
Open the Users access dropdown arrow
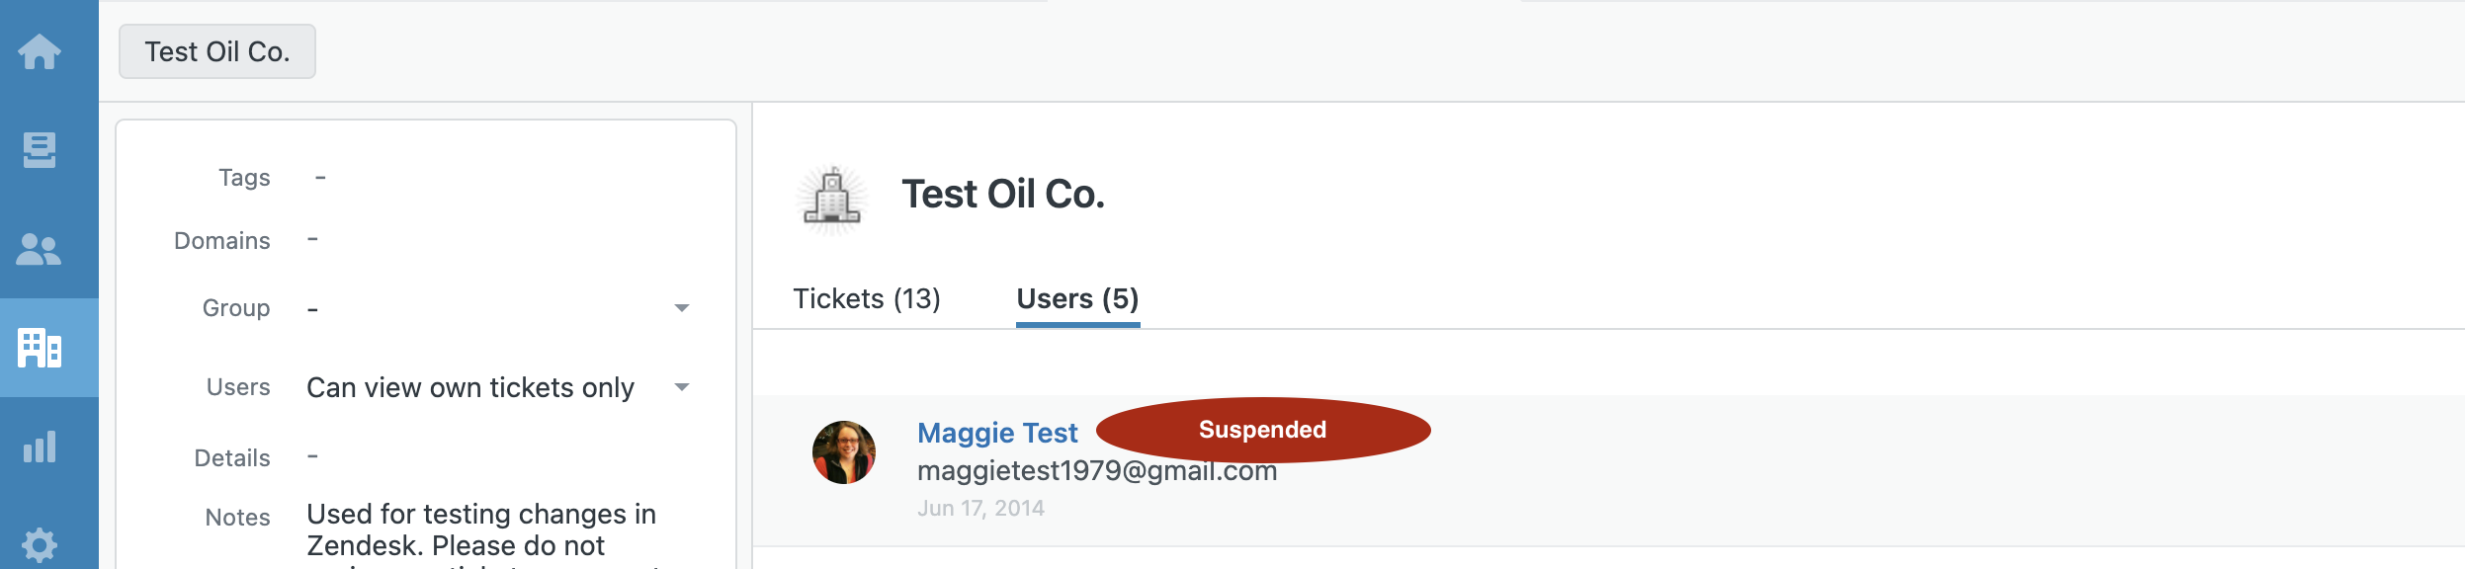pos(681,387)
